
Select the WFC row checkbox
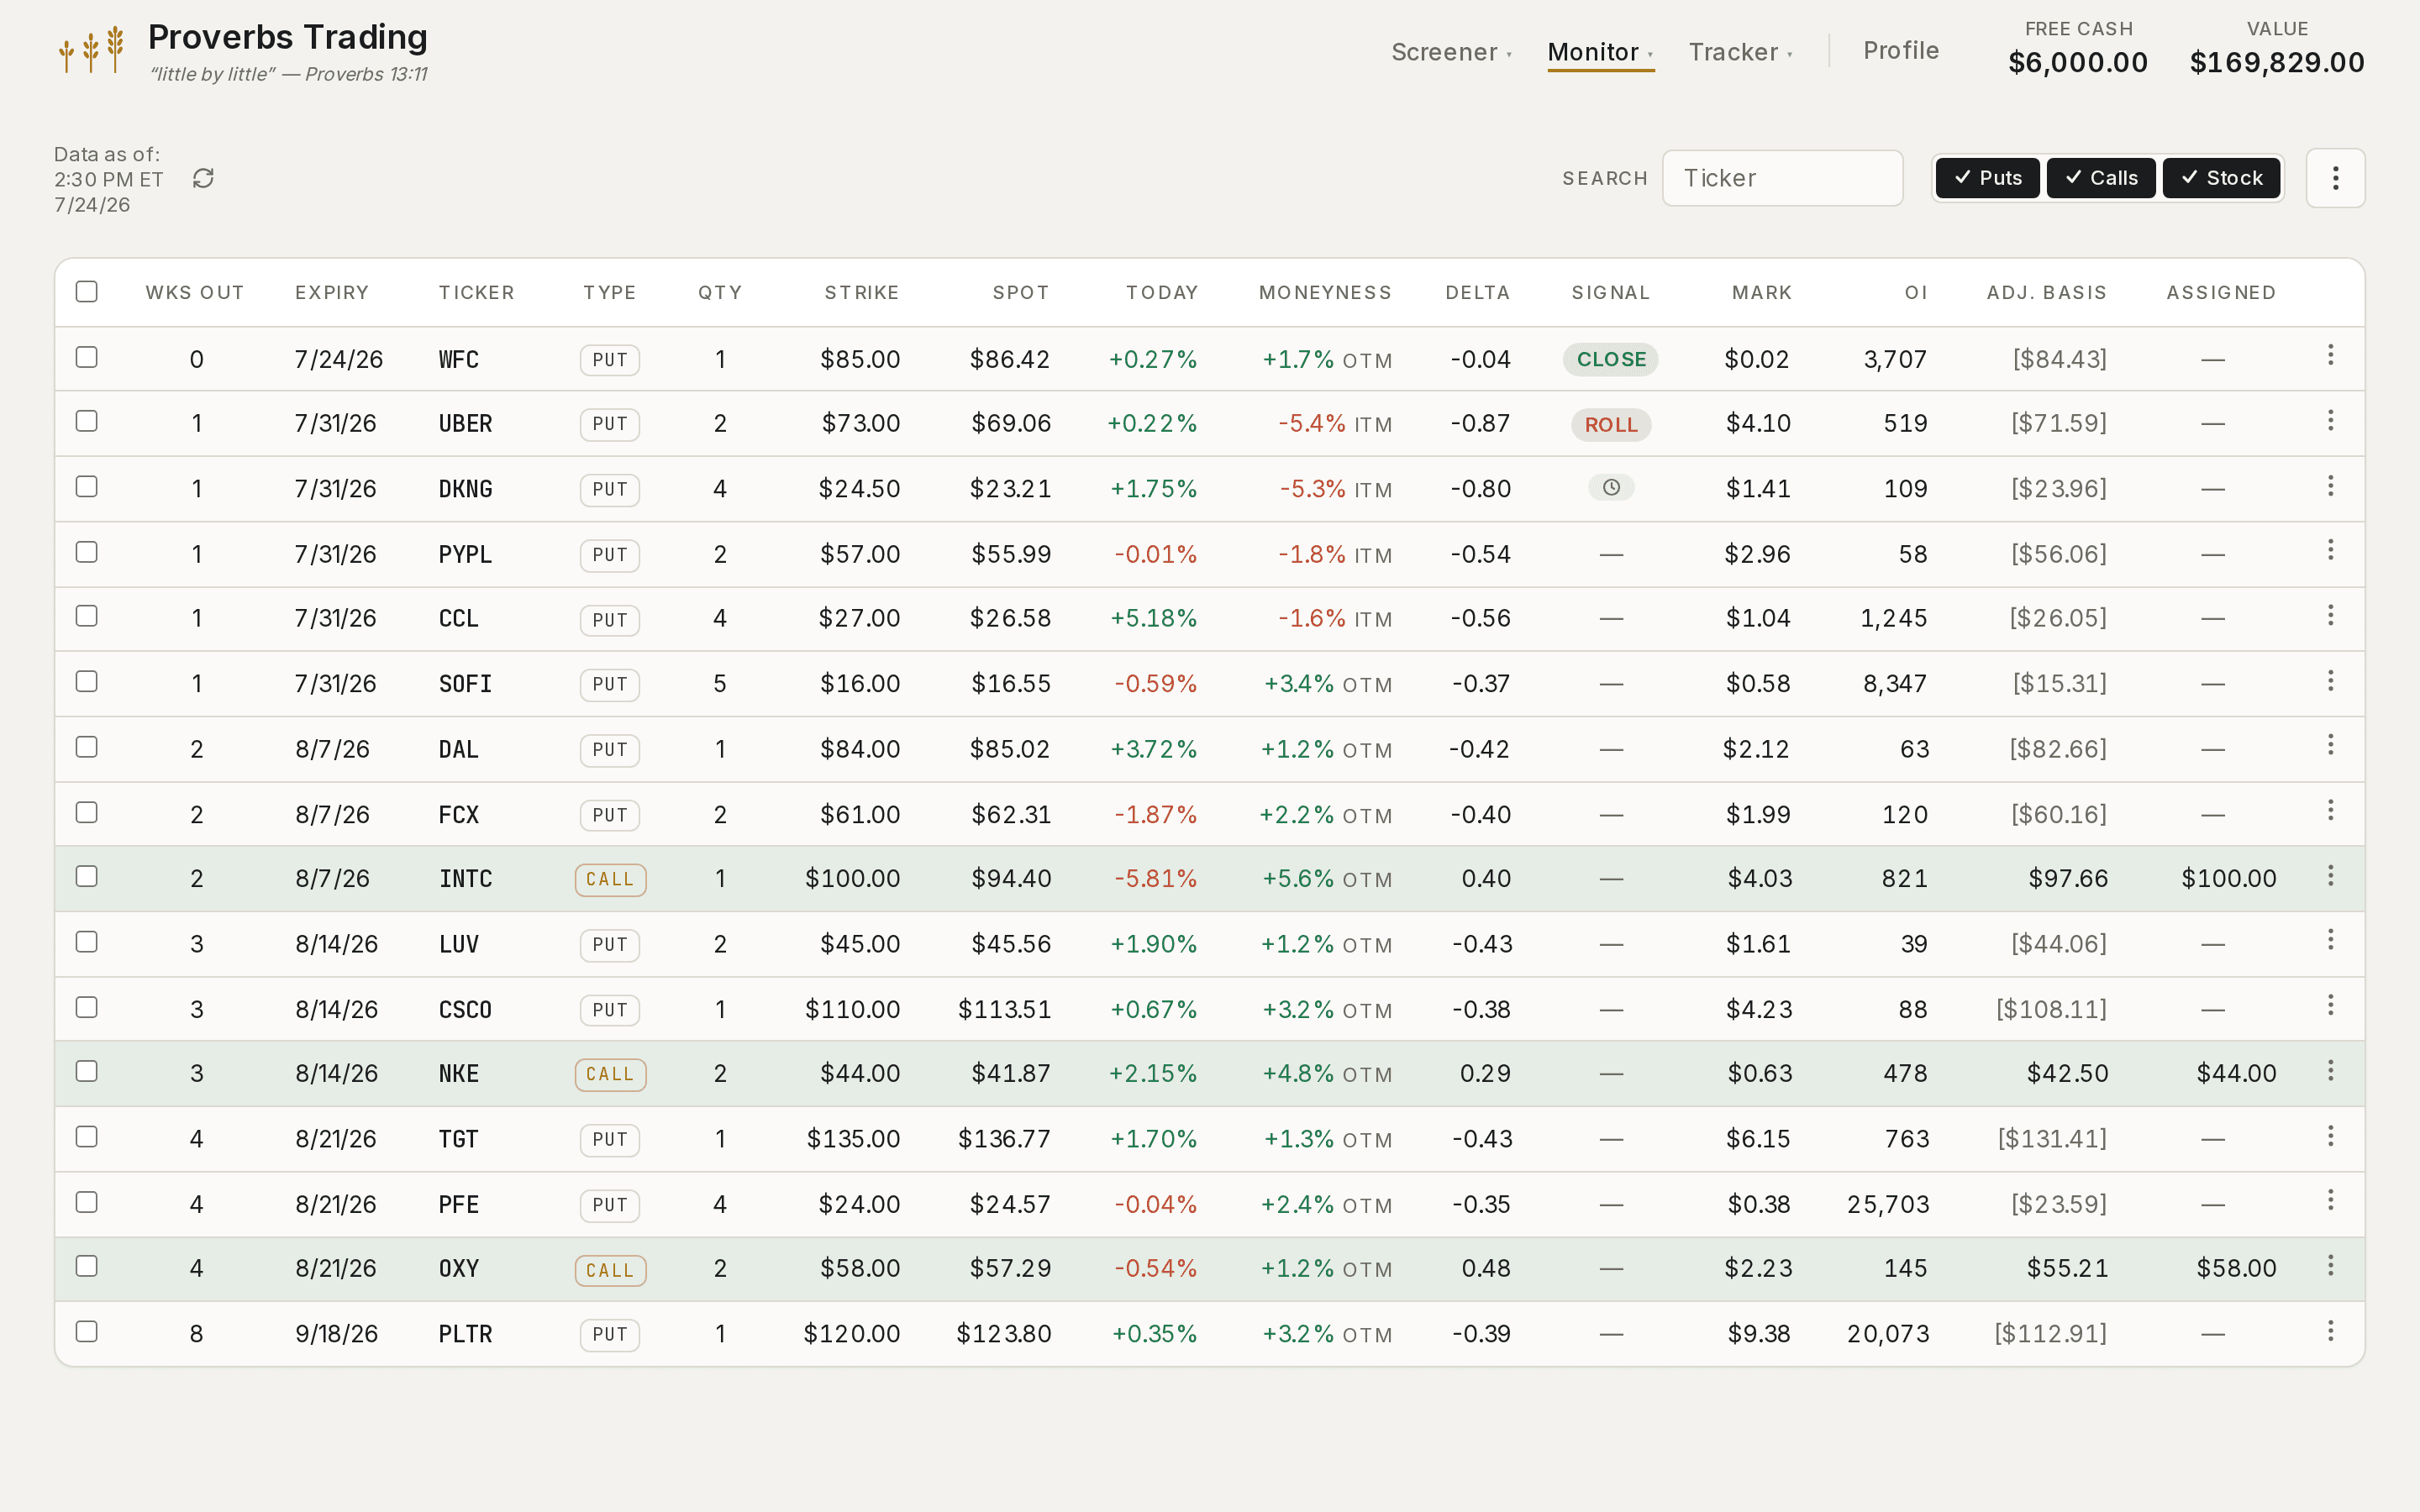pyautogui.click(x=87, y=357)
